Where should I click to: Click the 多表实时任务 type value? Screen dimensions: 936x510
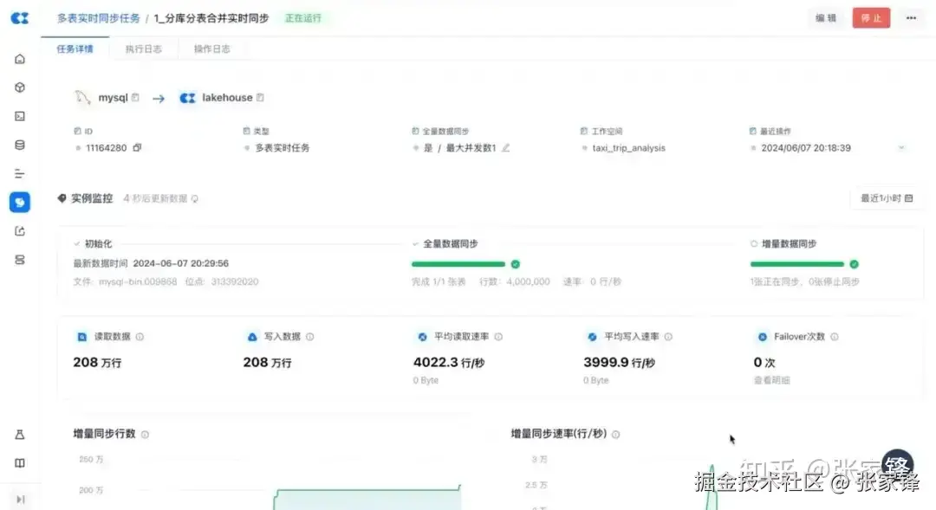point(283,147)
